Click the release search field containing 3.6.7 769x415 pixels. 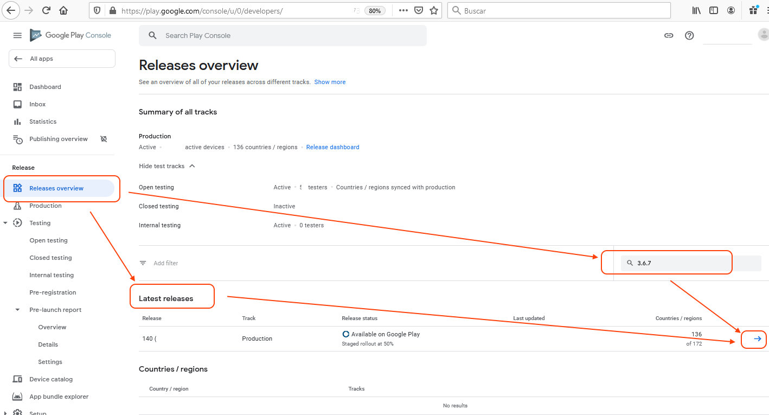point(691,263)
